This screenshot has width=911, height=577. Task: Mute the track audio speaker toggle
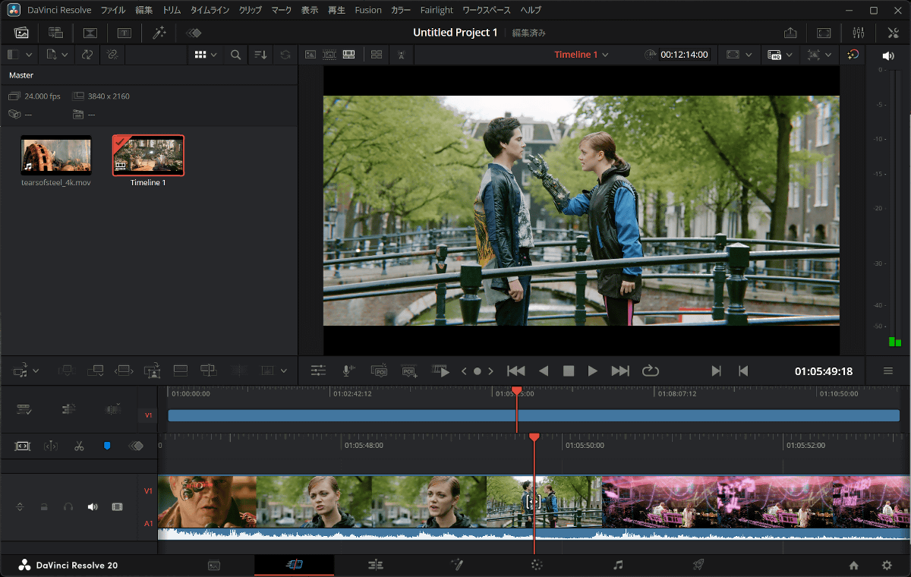(x=93, y=506)
